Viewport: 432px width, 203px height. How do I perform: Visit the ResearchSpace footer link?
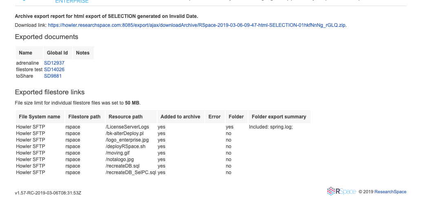point(390,192)
